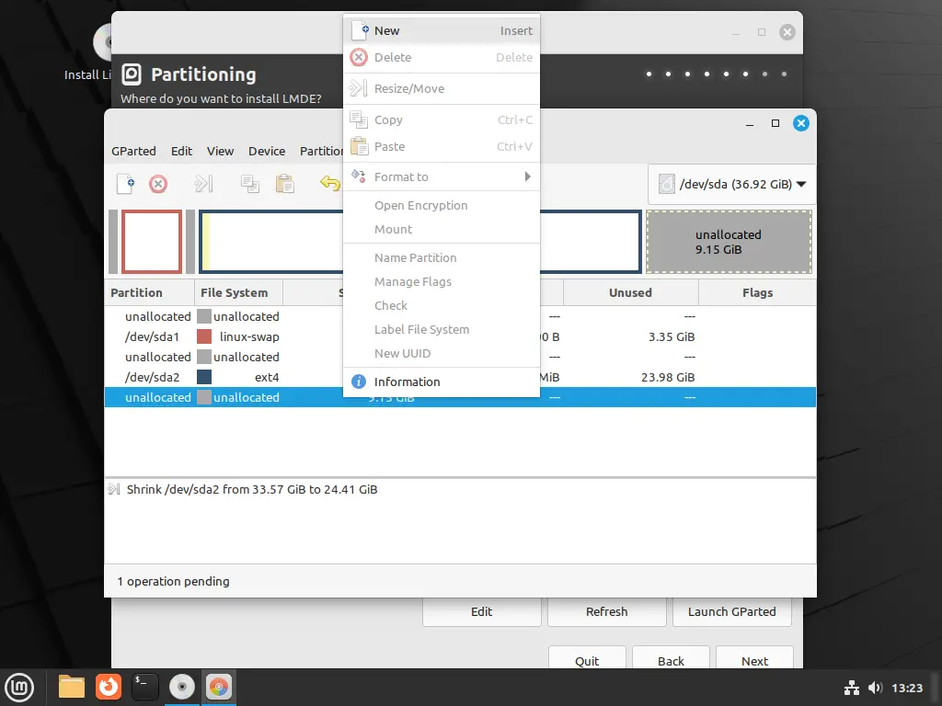Select the unallocated 9.15 GiB block in the disk map
This screenshot has width=942, height=706.
point(729,242)
